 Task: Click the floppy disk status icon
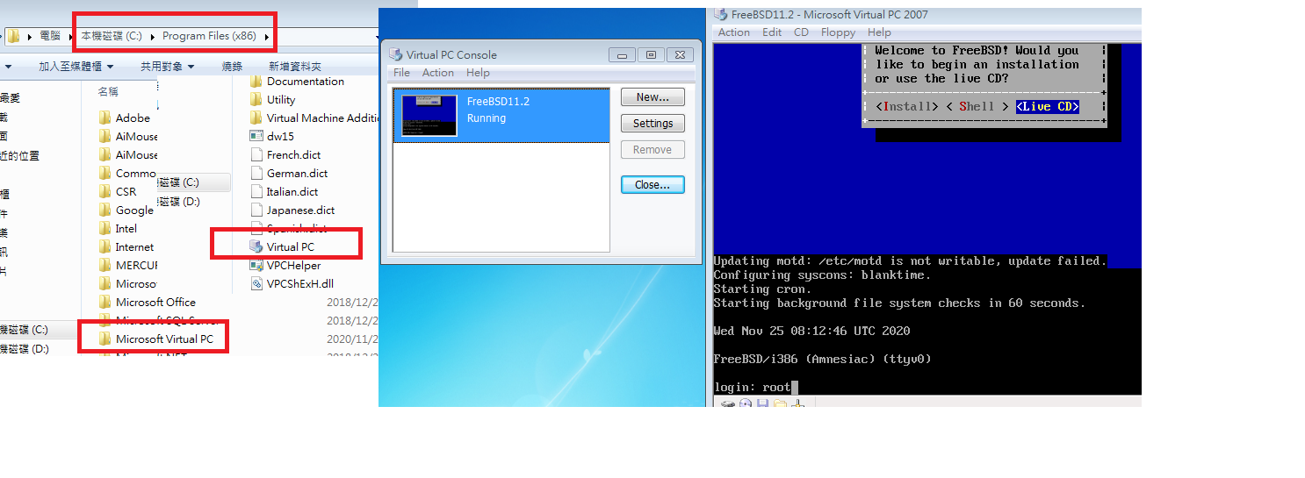[762, 403]
